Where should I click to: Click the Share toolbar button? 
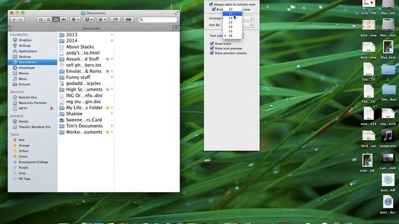point(115,19)
